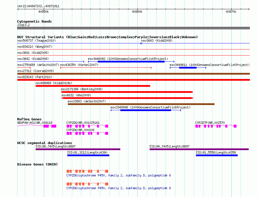Click the blue %ID:91.3212 Length:4390 duplication bar
The image size is (258, 197).
click(88, 155)
